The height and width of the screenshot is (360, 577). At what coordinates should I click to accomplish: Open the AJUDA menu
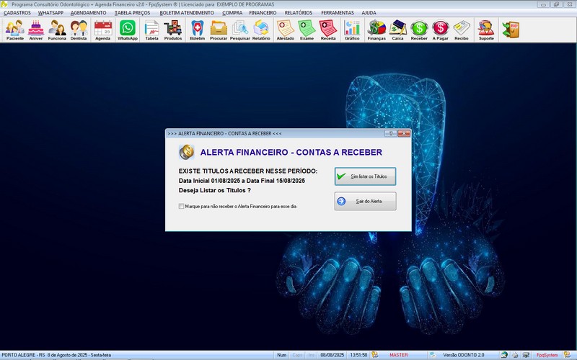coord(369,12)
